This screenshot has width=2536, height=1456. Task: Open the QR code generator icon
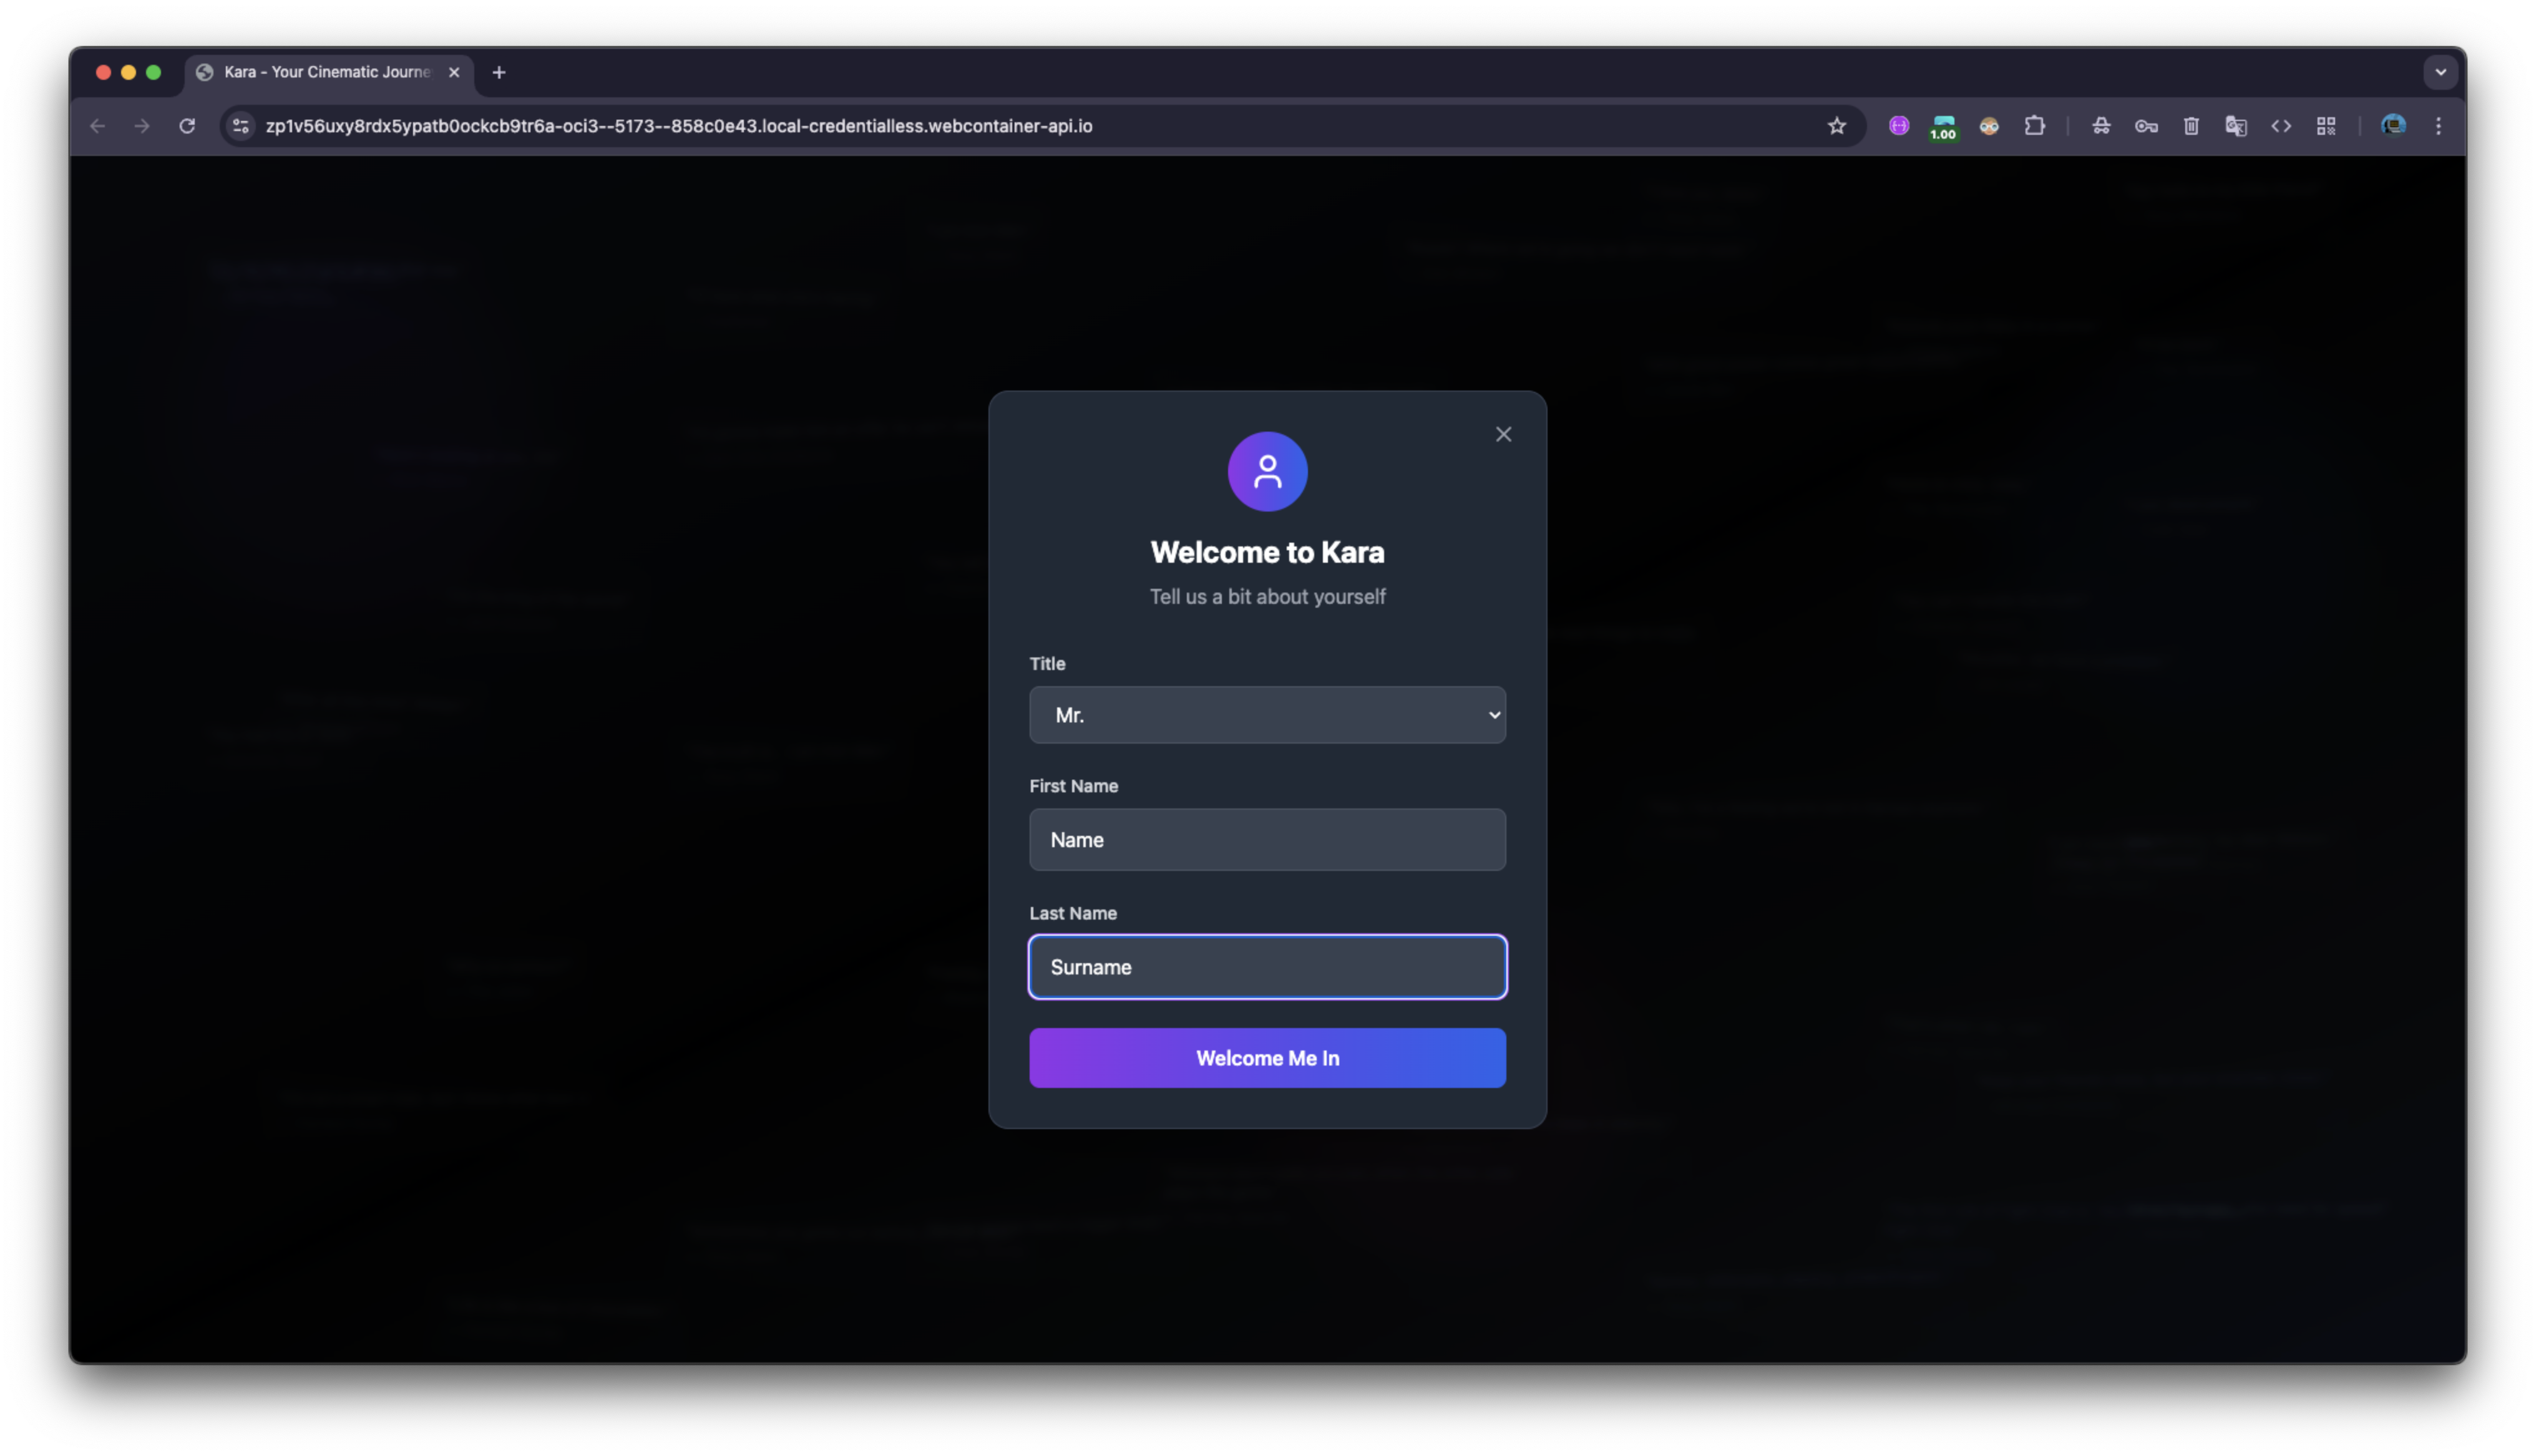2326,126
